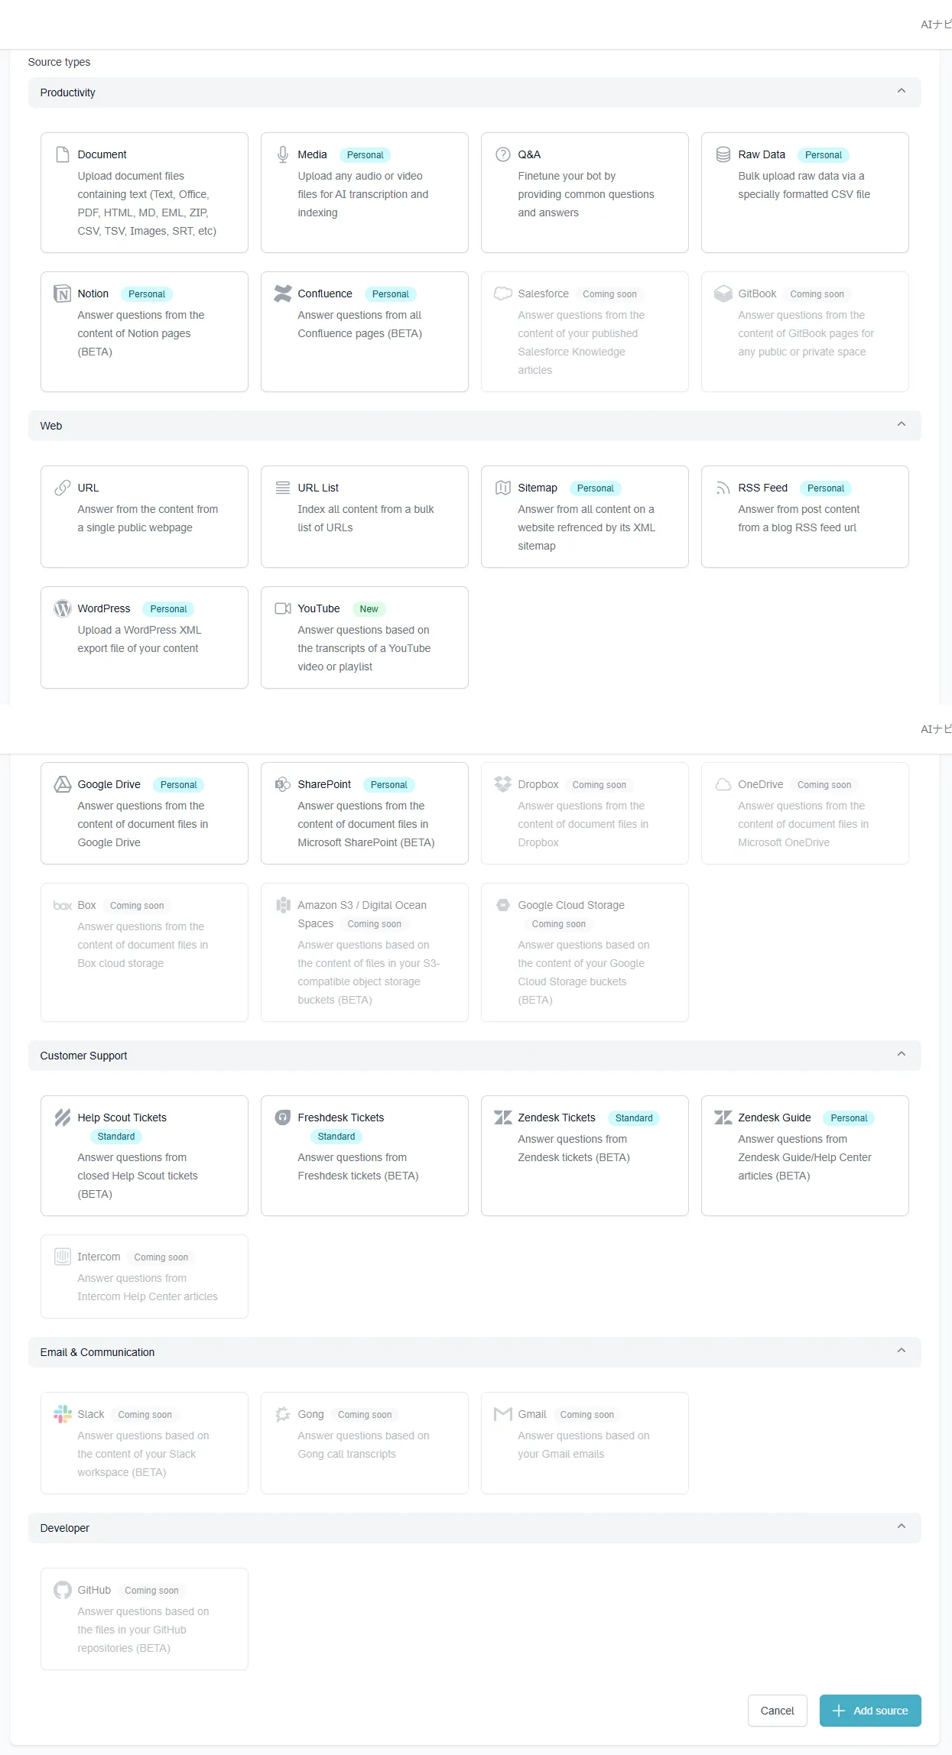Image resolution: width=952 pixels, height=1755 pixels.
Task: Click the Standard badge on Zendesk Tickets
Action: click(634, 1118)
